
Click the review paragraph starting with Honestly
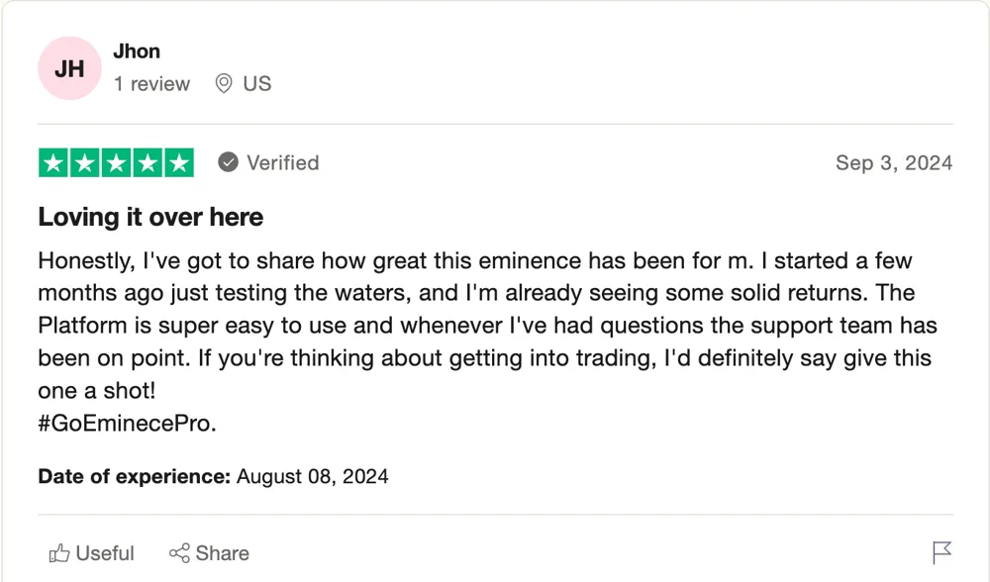click(x=487, y=326)
